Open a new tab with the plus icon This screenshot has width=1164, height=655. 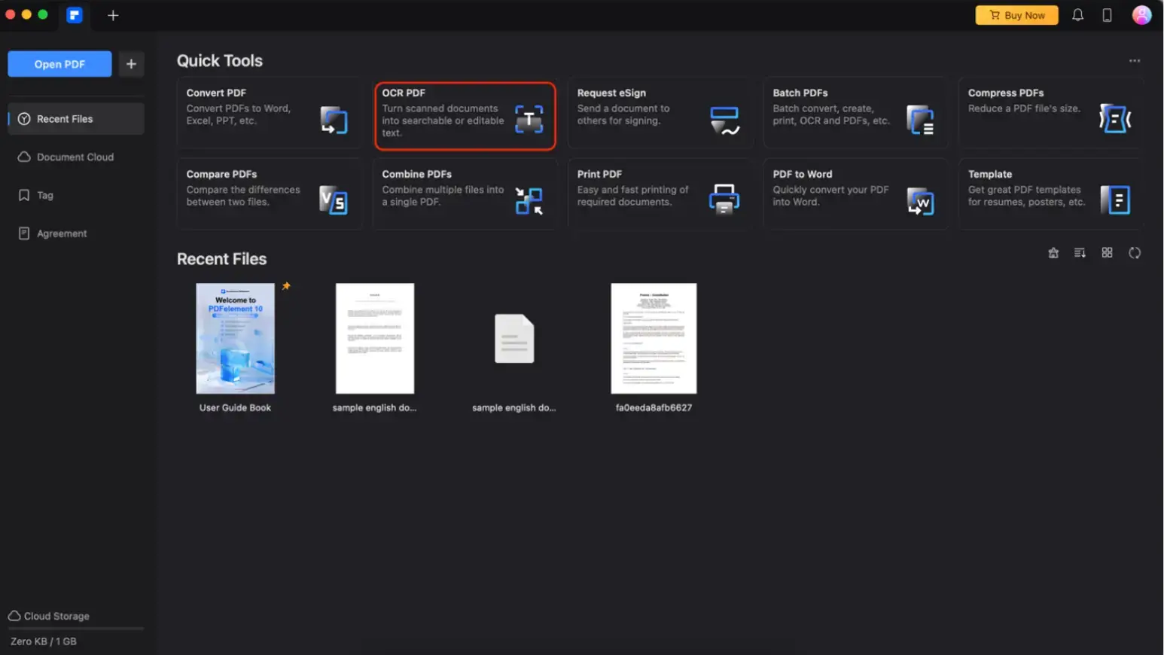(x=112, y=15)
